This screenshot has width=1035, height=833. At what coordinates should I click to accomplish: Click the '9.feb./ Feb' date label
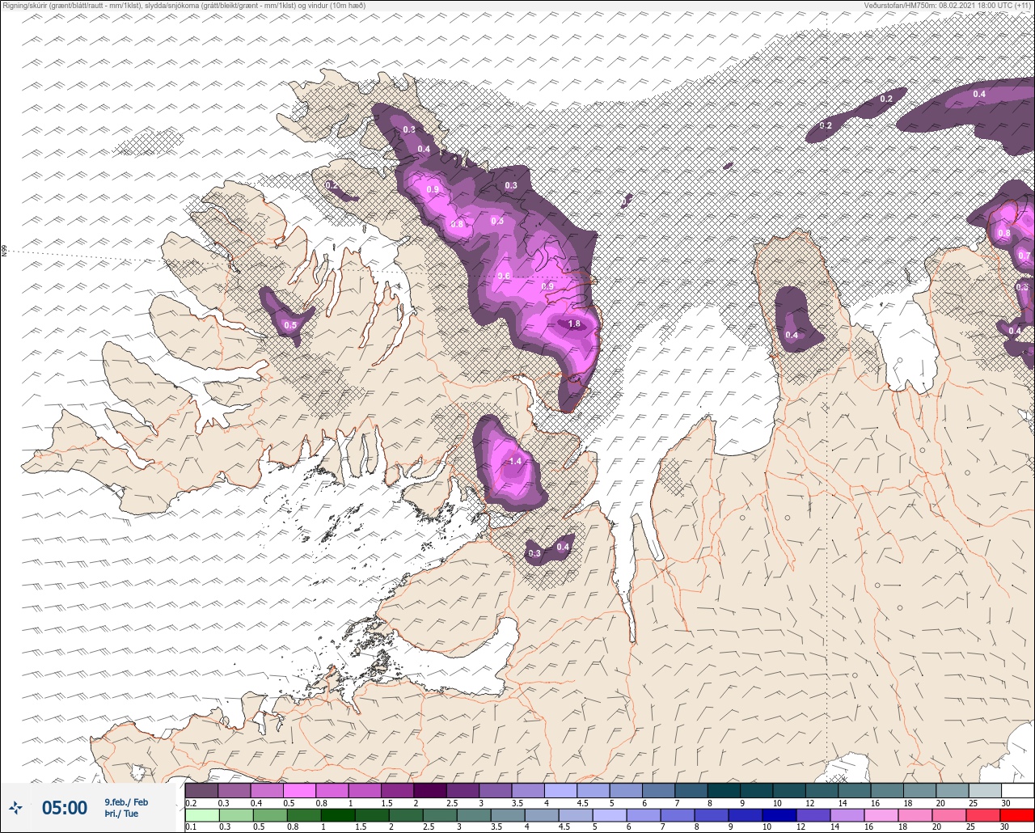pos(126,801)
